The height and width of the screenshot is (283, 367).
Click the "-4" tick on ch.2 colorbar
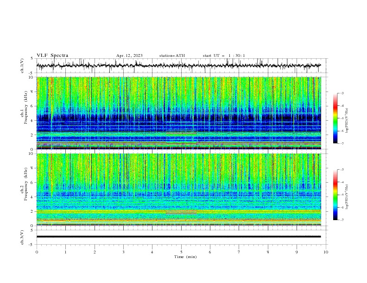(x=342, y=182)
